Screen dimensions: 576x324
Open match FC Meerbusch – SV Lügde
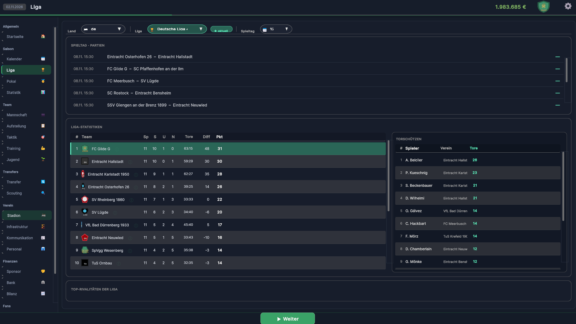click(317, 81)
